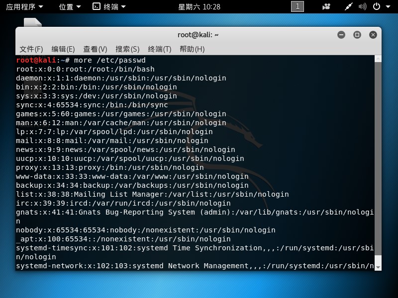Image resolution: width=398 pixels, height=298 pixels.
Task: Click the window title root@kali: ~
Action: point(198,35)
